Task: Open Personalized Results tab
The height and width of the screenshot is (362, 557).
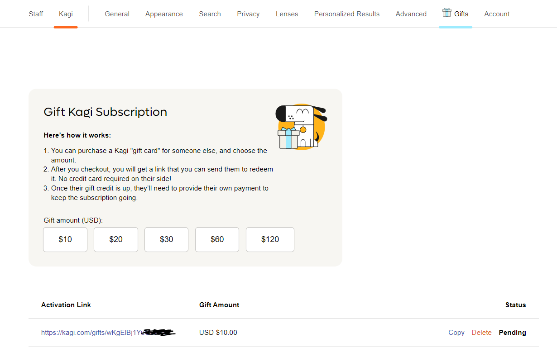Action: (347, 14)
